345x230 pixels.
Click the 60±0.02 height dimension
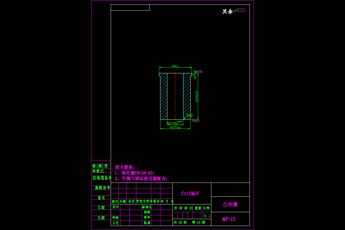click(197, 96)
